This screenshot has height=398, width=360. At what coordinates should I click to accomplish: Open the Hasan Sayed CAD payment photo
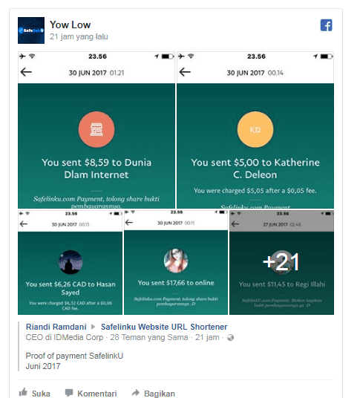pyautogui.click(x=70, y=262)
